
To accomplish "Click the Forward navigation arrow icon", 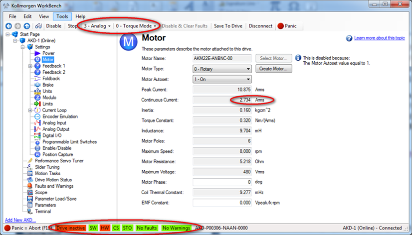I will [17, 26].
